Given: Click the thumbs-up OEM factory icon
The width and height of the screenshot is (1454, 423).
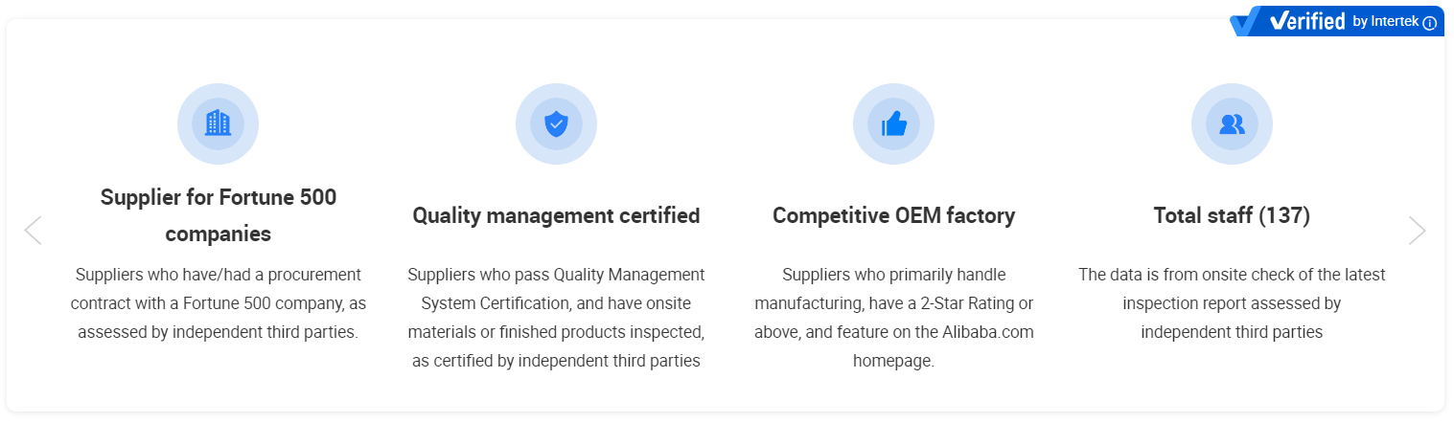Looking at the screenshot, I should 893,123.
